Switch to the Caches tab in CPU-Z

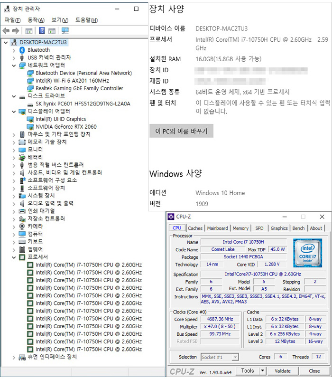[x=195, y=228]
